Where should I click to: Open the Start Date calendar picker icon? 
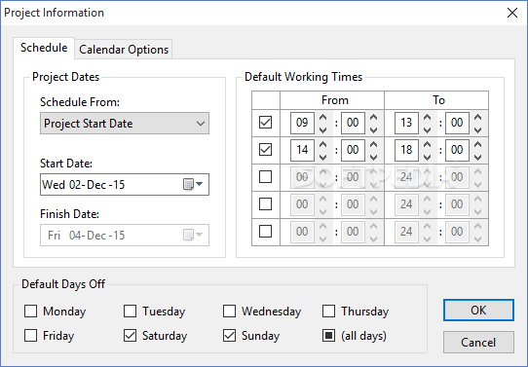coord(188,184)
